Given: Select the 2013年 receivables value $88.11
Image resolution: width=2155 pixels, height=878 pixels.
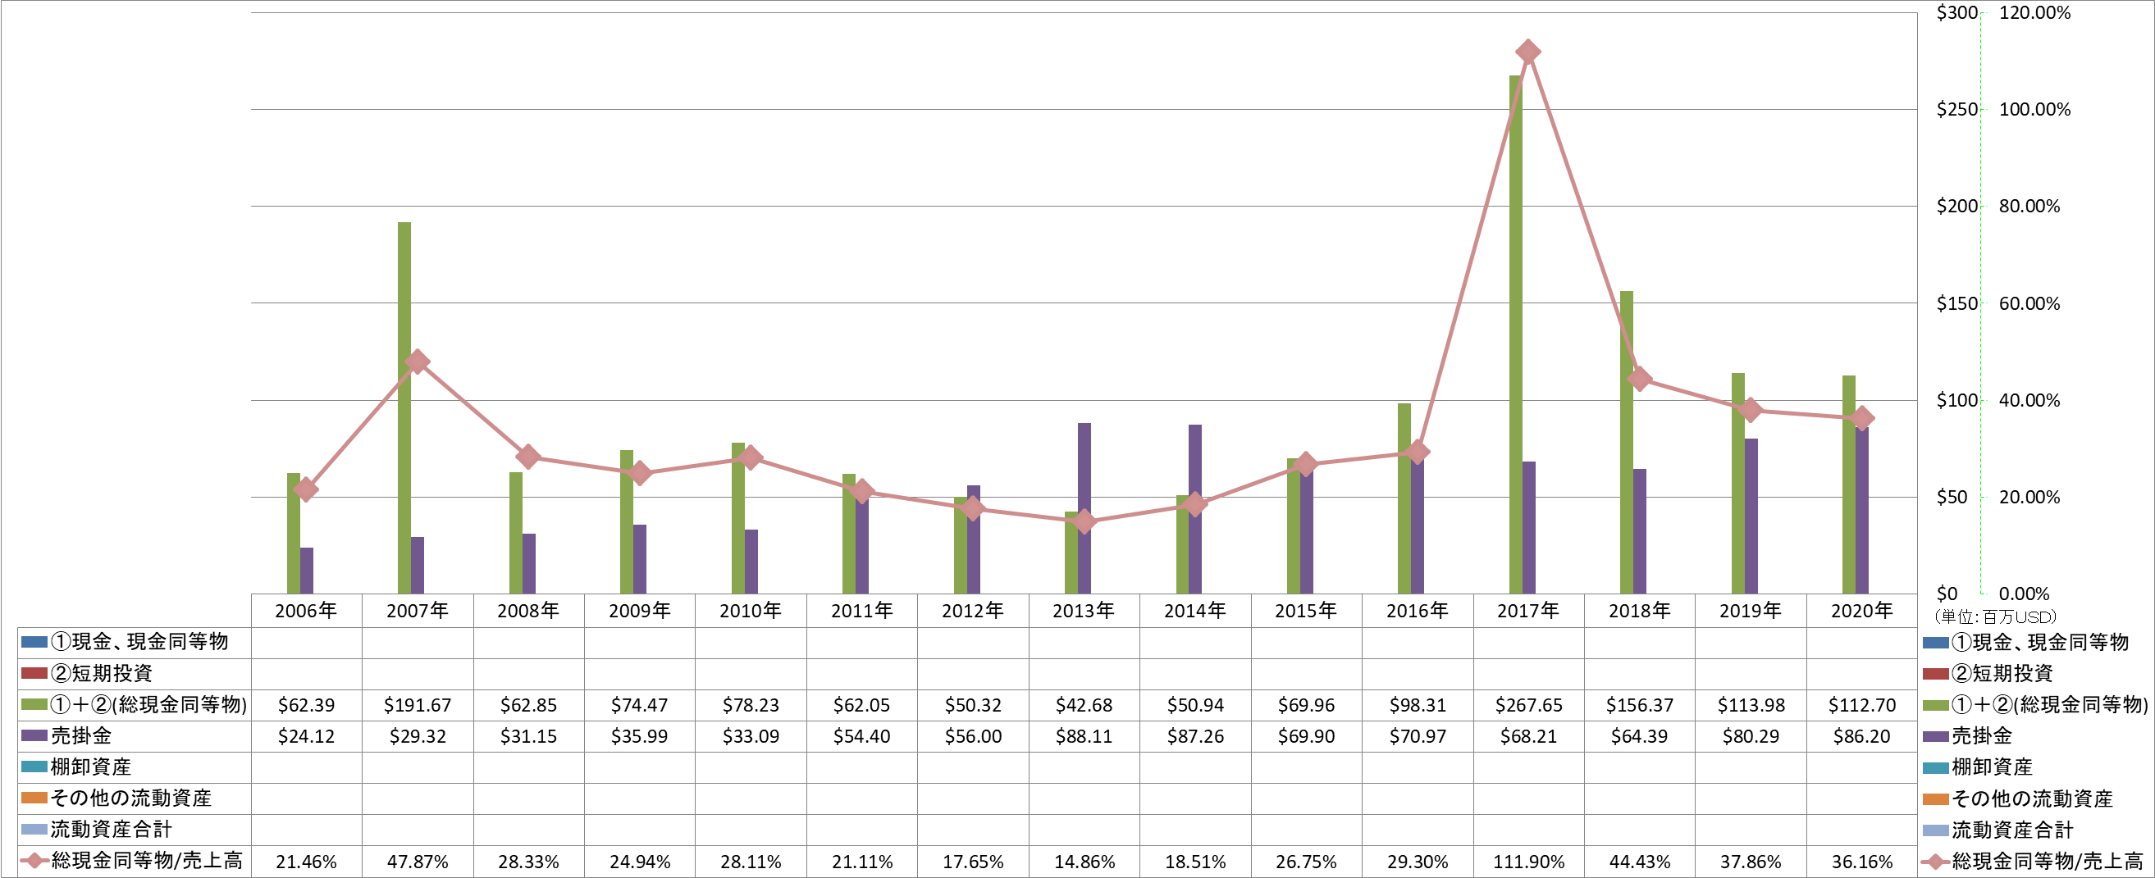Looking at the screenshot, I should coord(1084,736).
